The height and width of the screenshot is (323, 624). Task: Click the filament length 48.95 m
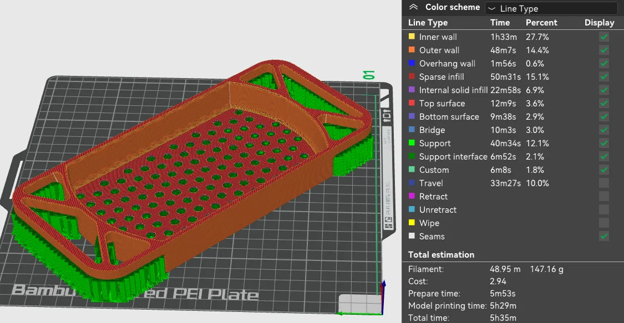coord(505,269)
